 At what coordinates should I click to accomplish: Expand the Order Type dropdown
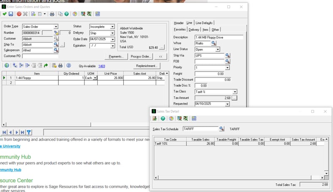click(56, 27)
